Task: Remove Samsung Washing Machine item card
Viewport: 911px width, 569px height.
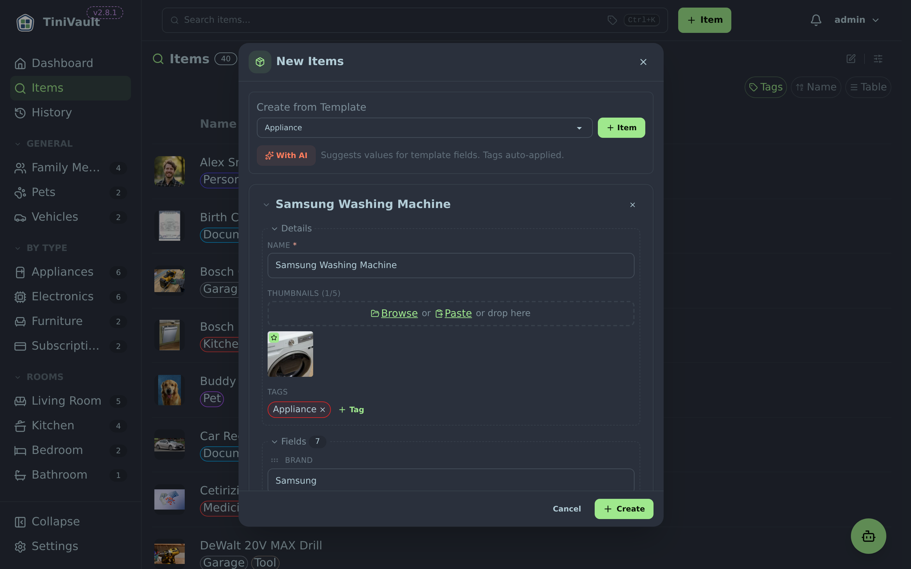Action: [632, 205]
